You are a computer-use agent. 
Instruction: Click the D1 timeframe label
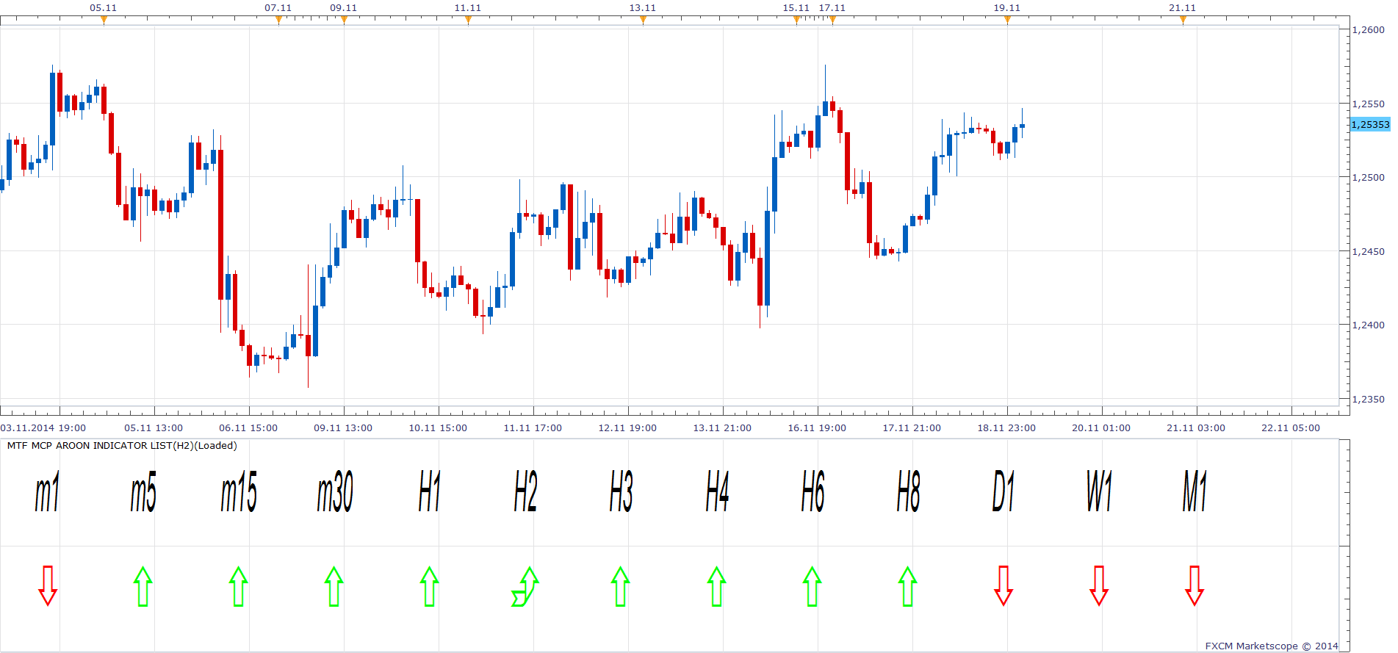[x=1004, y=491]
